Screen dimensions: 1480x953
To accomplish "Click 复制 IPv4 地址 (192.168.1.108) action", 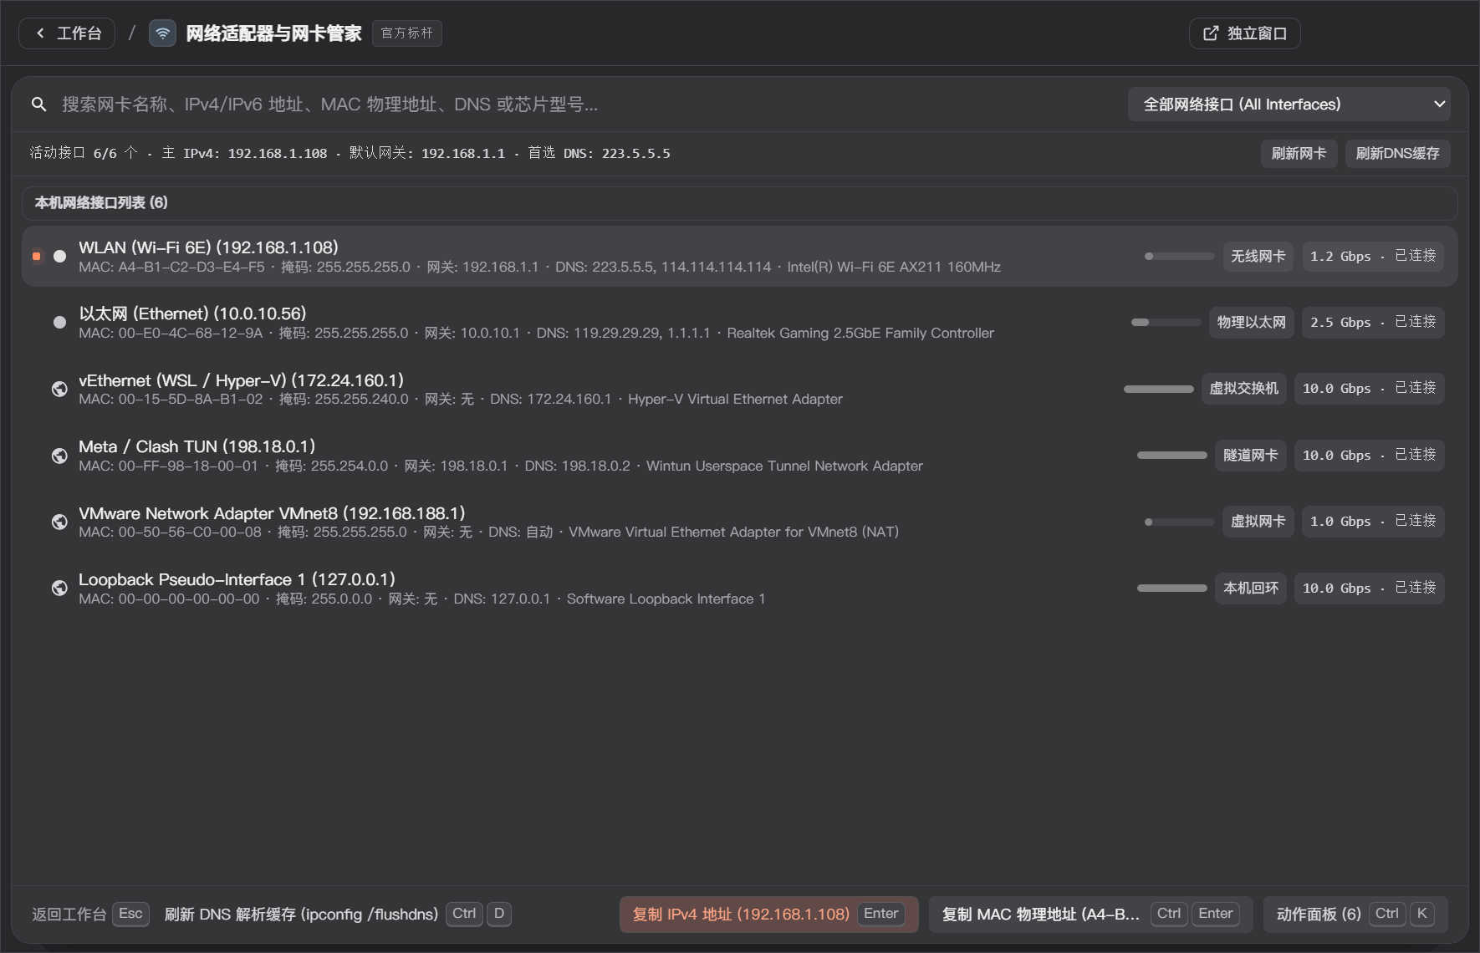I will coord(768,915).
